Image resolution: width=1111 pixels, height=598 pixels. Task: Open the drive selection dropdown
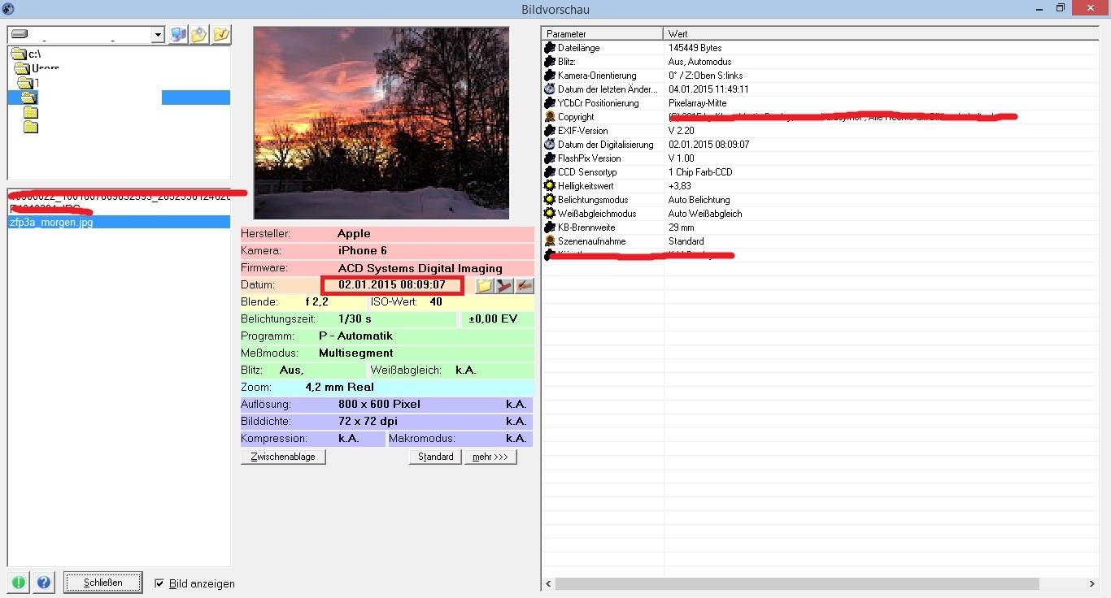coord(158,35)
